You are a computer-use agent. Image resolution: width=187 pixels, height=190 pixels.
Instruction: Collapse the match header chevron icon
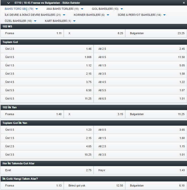[x=9, y=3]
